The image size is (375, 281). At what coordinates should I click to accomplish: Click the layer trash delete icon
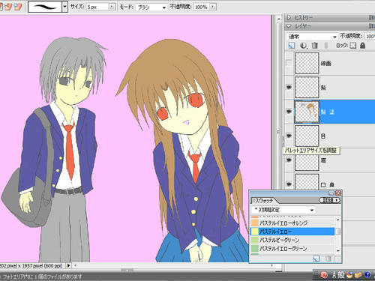(314, 46)
